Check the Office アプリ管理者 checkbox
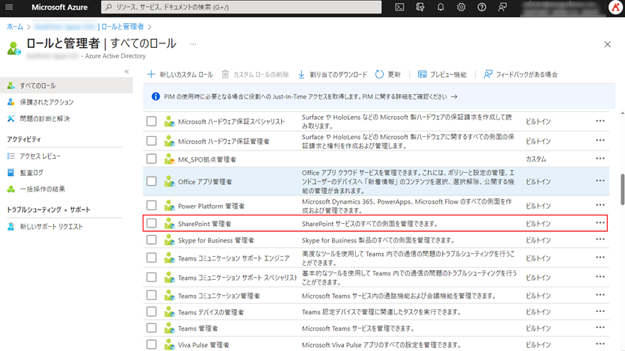The image size is (625, 351). point(152,181)
